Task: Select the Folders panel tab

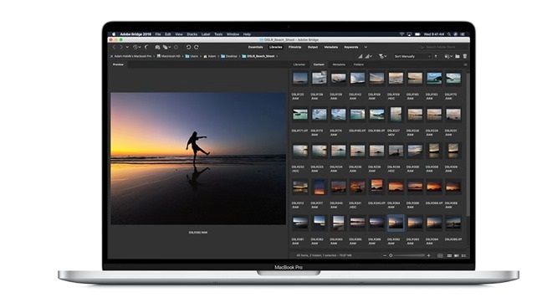Action: click(x=358, y=64)
